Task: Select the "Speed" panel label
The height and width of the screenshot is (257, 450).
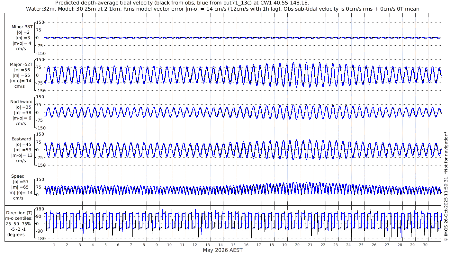Action: point(18,176)
